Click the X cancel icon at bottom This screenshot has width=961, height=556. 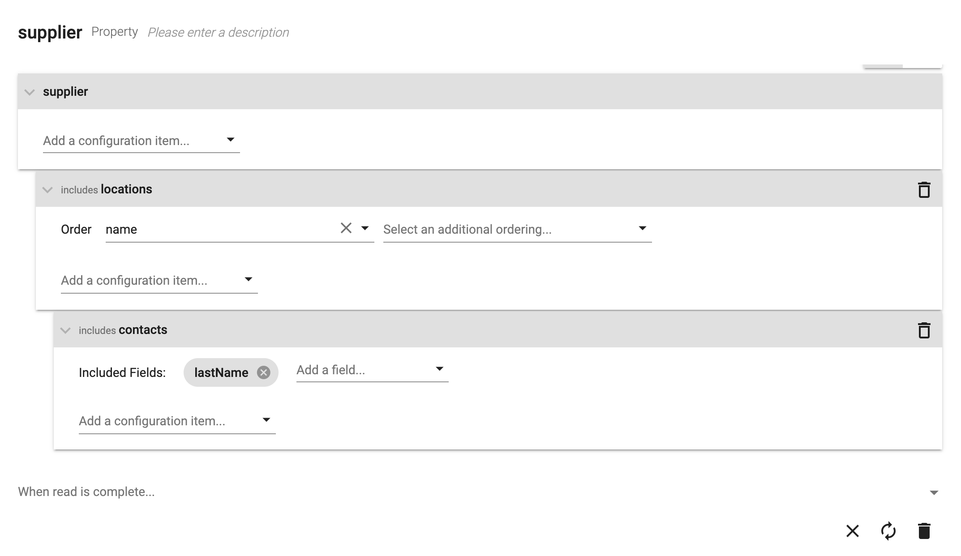click(x=853, y=531)
